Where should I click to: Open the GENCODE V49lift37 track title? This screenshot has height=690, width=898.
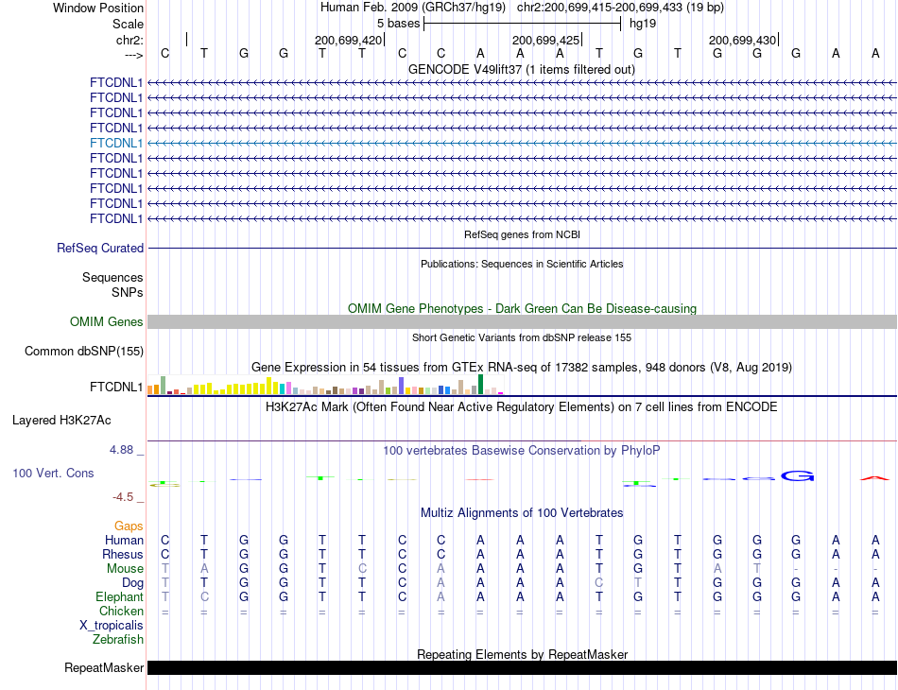click(x=522, y=69)
